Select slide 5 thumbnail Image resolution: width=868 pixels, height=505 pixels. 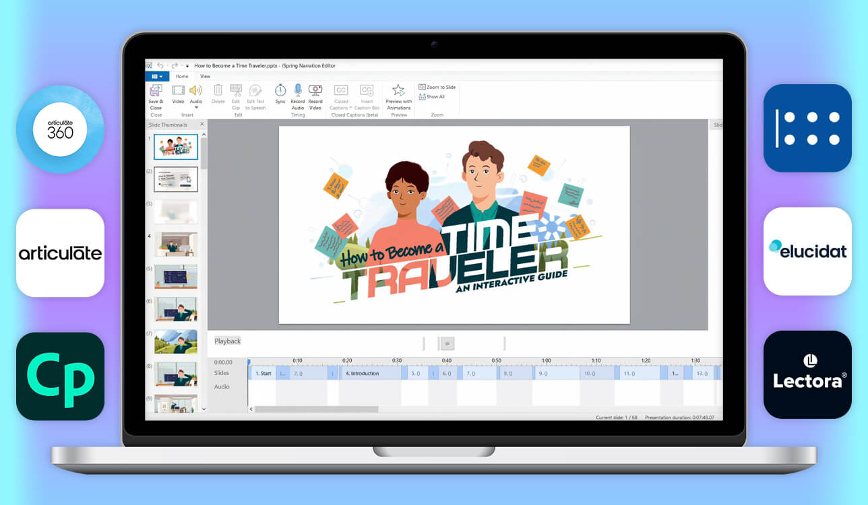point(176,277)
